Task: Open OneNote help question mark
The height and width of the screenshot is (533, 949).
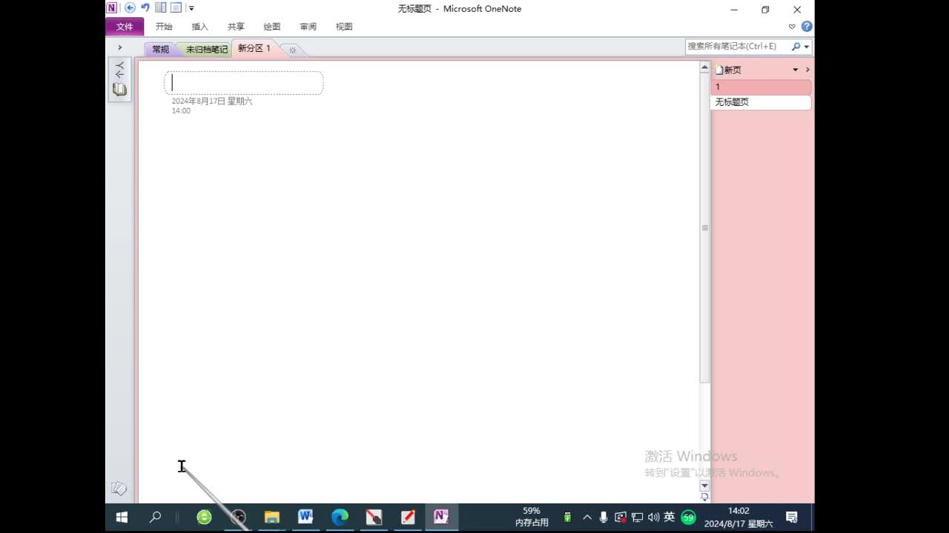Action: [x=807, y=27]
